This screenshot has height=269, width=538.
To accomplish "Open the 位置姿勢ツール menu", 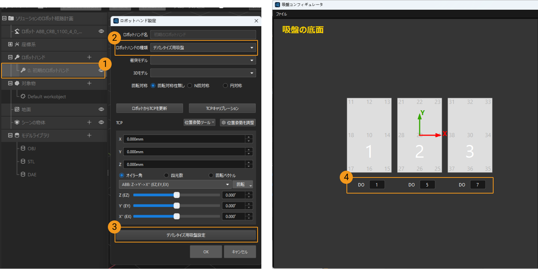I will click(x=199, y=123).
